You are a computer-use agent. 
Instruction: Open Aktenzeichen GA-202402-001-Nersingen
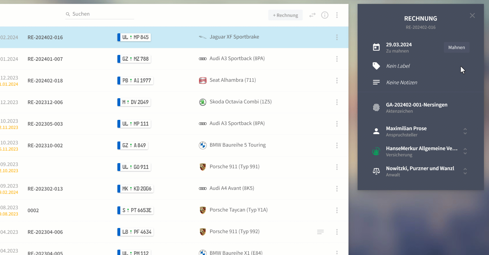click(417, 105)
